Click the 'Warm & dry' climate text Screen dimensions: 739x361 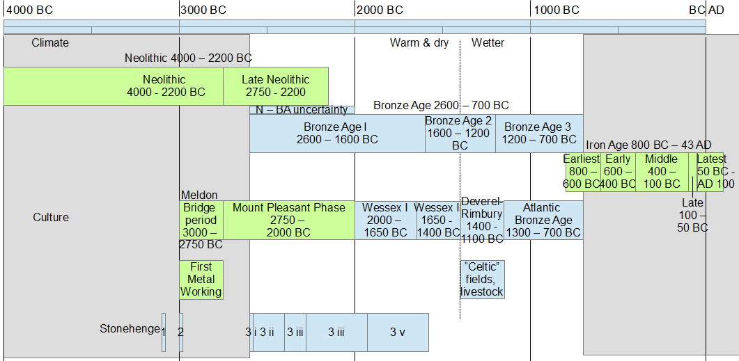[419, 43]
